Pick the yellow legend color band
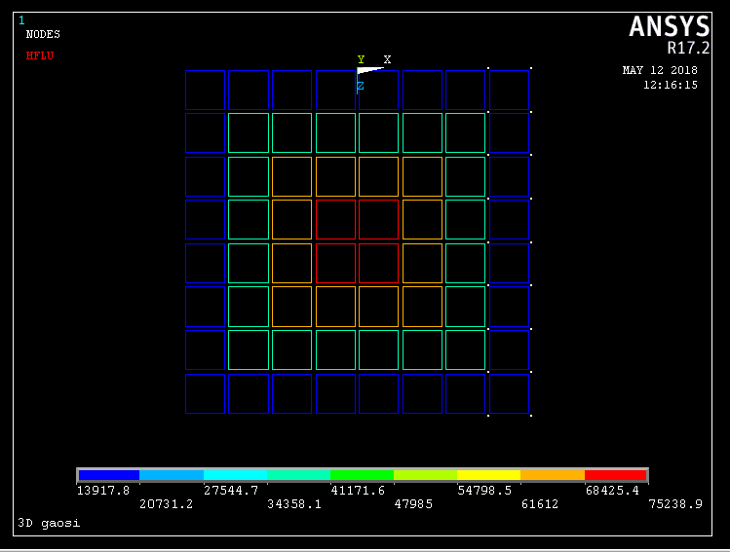The image size is (730, 552). [x=488, y=475]
